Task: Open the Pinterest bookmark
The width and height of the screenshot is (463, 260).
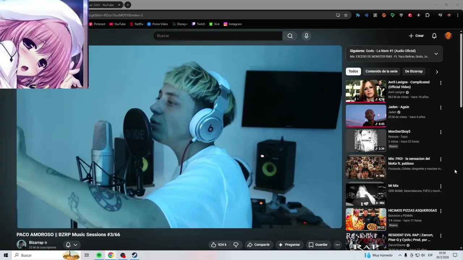Action: point(97,24)
